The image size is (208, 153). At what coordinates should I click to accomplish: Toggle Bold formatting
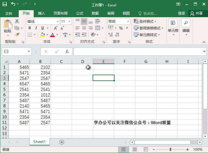click(x=30, y=28)
